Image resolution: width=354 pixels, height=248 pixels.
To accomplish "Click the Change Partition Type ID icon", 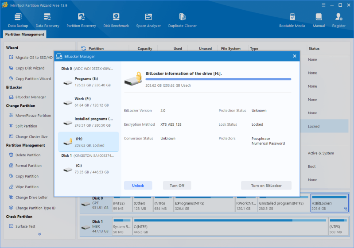I will 11,208.
